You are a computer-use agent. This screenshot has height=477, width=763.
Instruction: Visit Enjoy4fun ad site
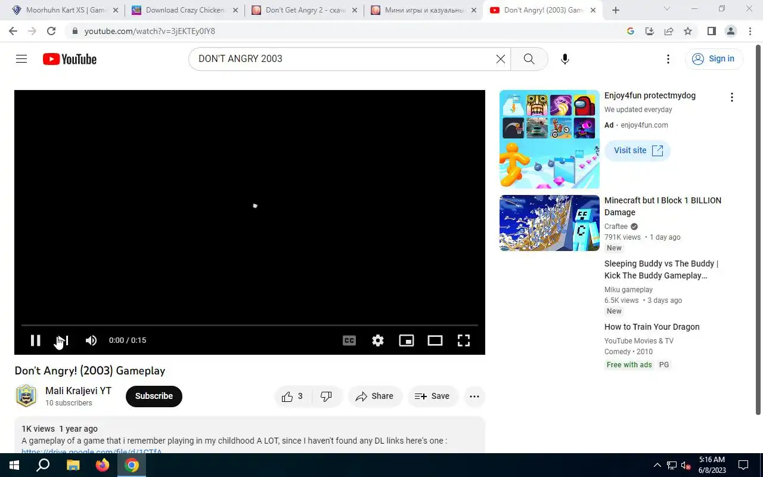638,150
